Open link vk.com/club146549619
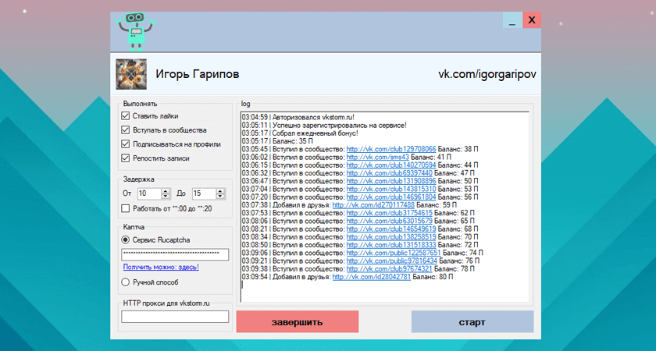Viewport: 656px width, 351px height. point(391,229)
